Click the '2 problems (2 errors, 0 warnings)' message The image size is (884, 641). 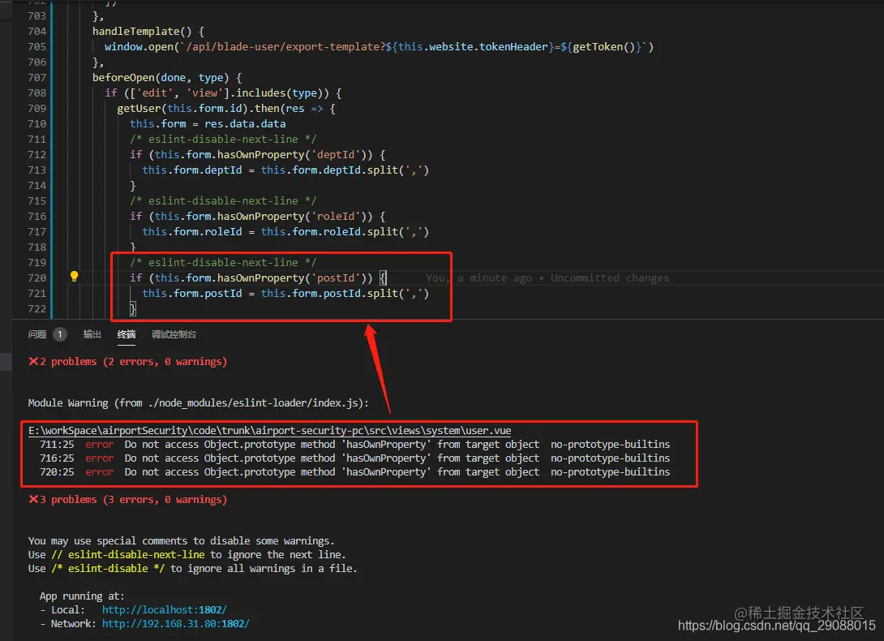pos(128,362)
